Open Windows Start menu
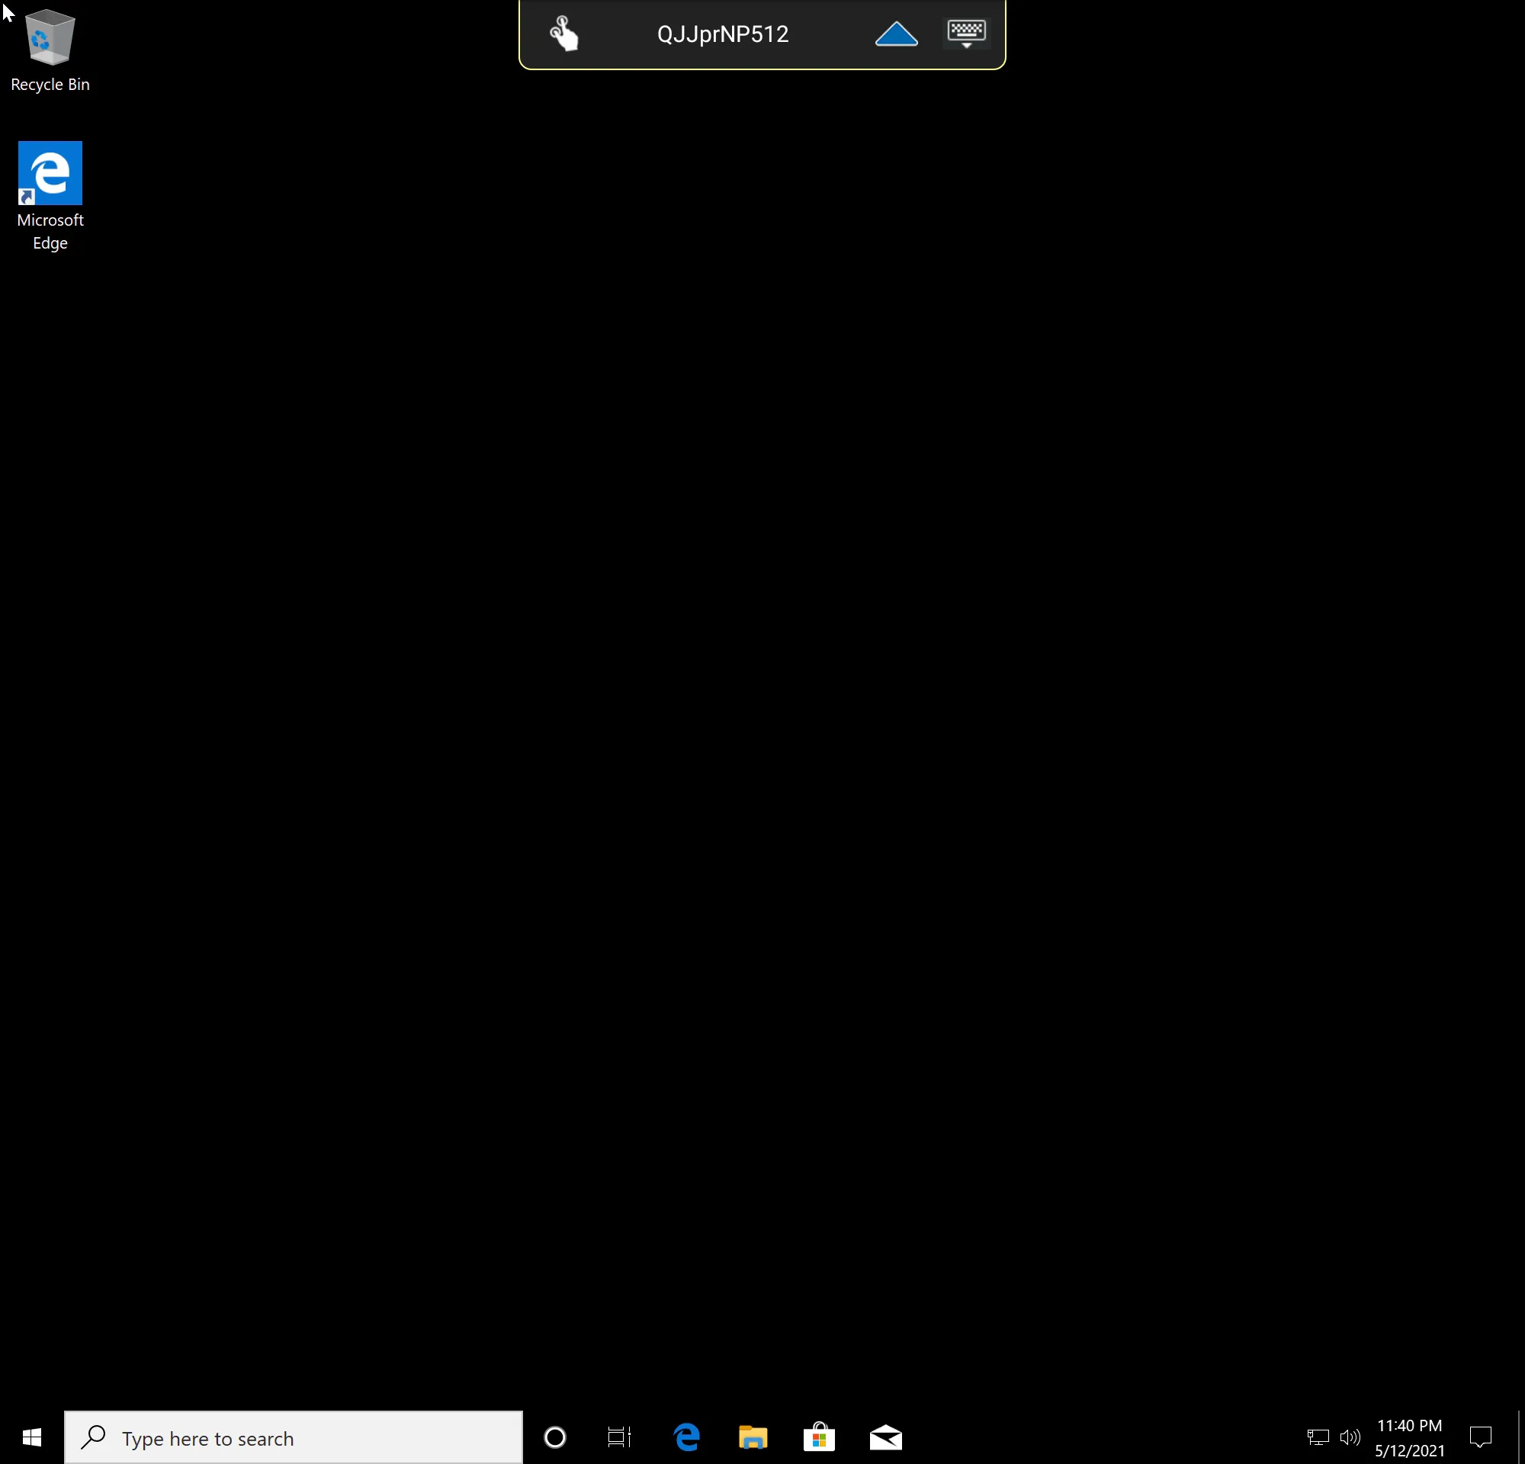 click(x=30, y=1437)
